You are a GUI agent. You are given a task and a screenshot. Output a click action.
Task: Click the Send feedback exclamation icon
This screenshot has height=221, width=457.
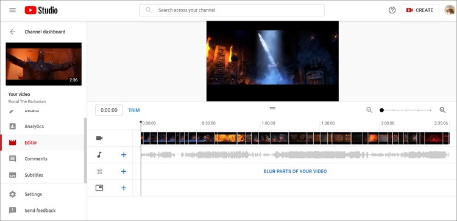(x=13, y=211)
